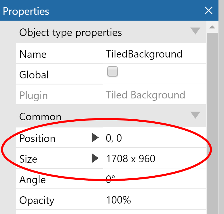Select the Angle property label
Screen dimensions: 224x214
[x=33, y=180]
